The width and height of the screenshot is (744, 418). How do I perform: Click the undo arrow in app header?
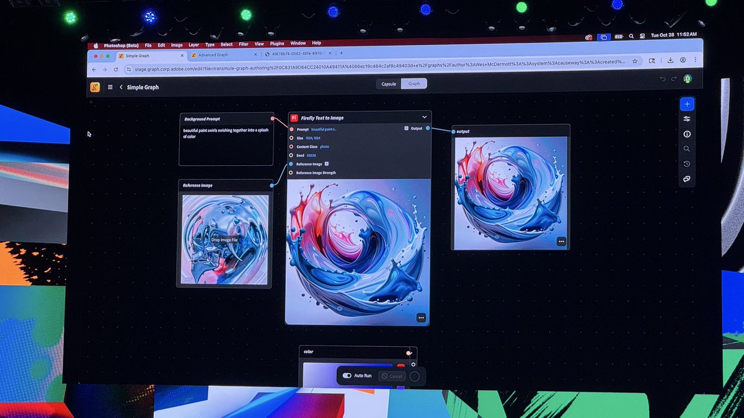point(662,79)
